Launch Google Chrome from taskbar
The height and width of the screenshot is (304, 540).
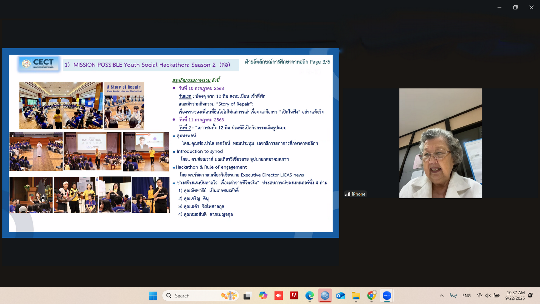click(371, 296)
